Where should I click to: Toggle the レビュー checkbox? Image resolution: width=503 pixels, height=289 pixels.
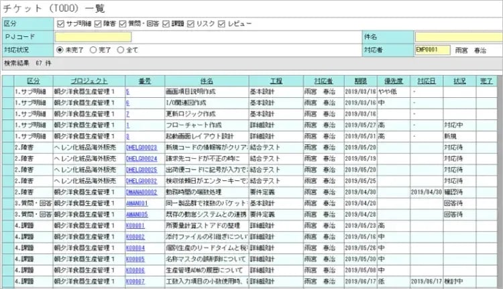[x=221, y=24]
